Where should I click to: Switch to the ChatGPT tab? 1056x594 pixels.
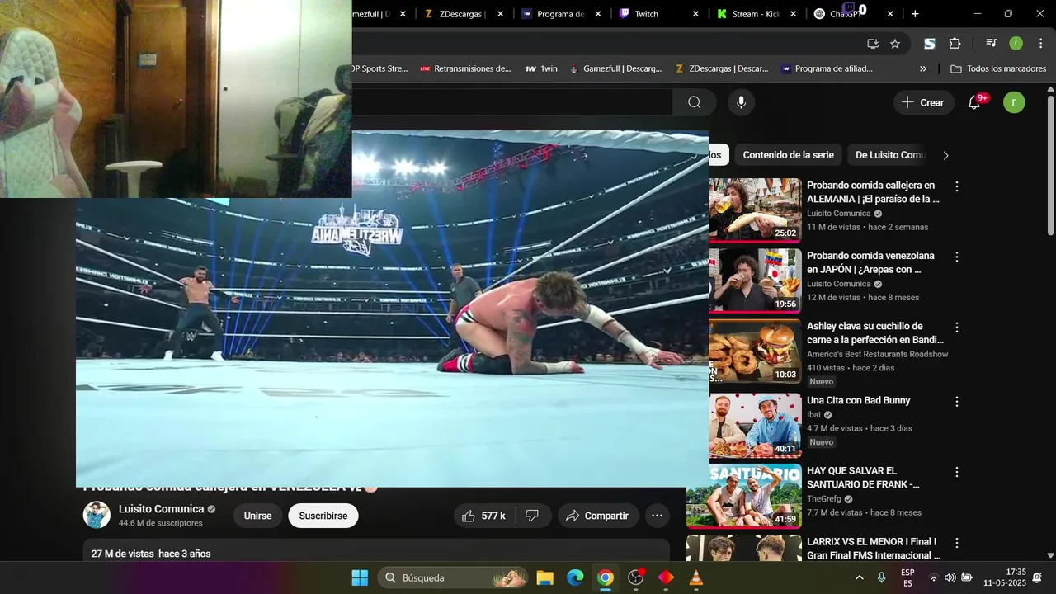pyautogui.click(x=845, y=14)
